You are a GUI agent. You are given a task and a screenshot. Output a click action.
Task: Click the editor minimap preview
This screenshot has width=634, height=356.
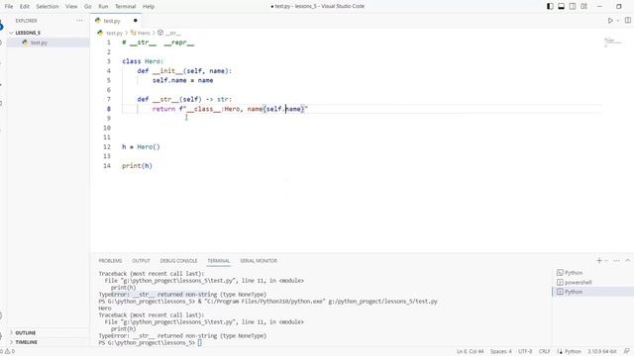[x=613, y=42]
